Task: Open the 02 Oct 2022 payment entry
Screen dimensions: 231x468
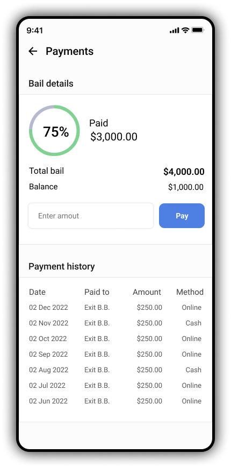Action: 115,338
